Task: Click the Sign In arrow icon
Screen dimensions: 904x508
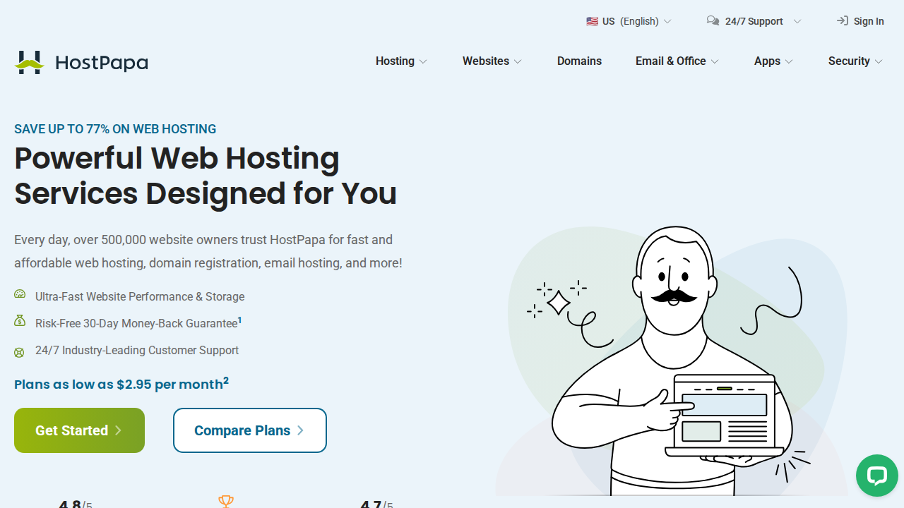Action: click(x=842, y=21)
